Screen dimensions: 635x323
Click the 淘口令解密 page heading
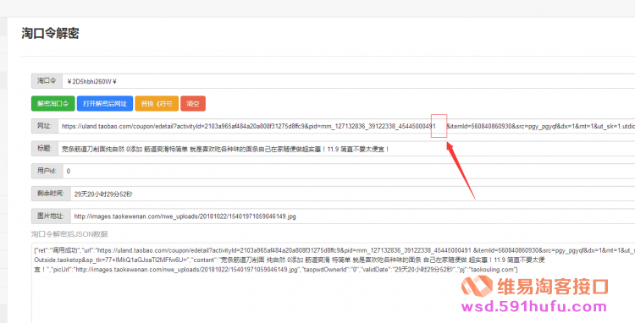click(50, 33)
